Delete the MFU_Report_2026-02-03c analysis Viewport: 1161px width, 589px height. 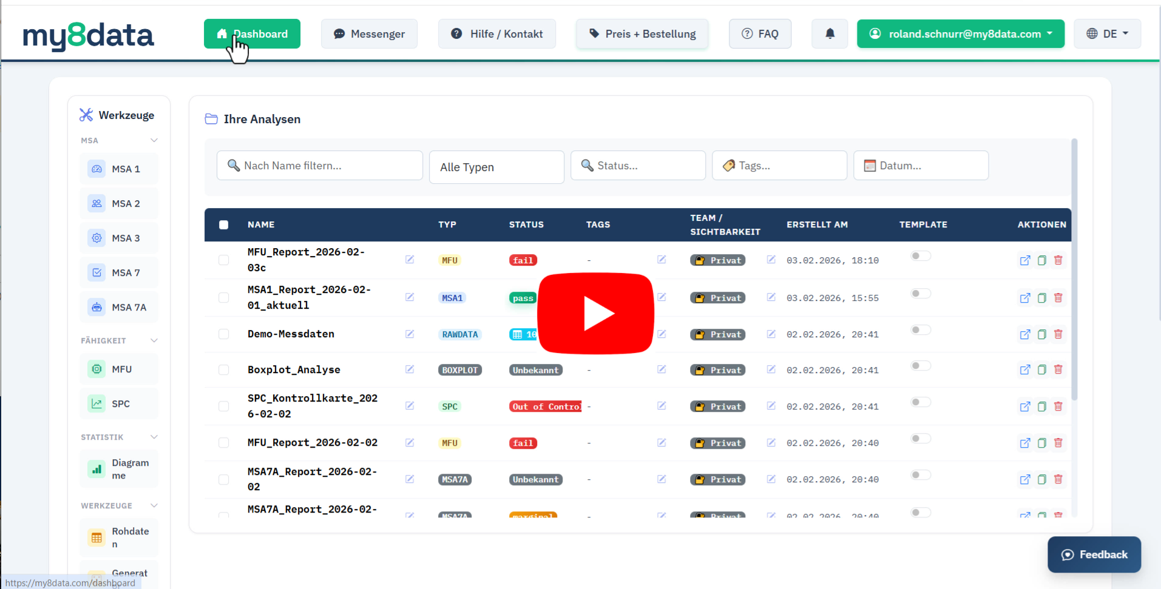[x=1058, y=260]
